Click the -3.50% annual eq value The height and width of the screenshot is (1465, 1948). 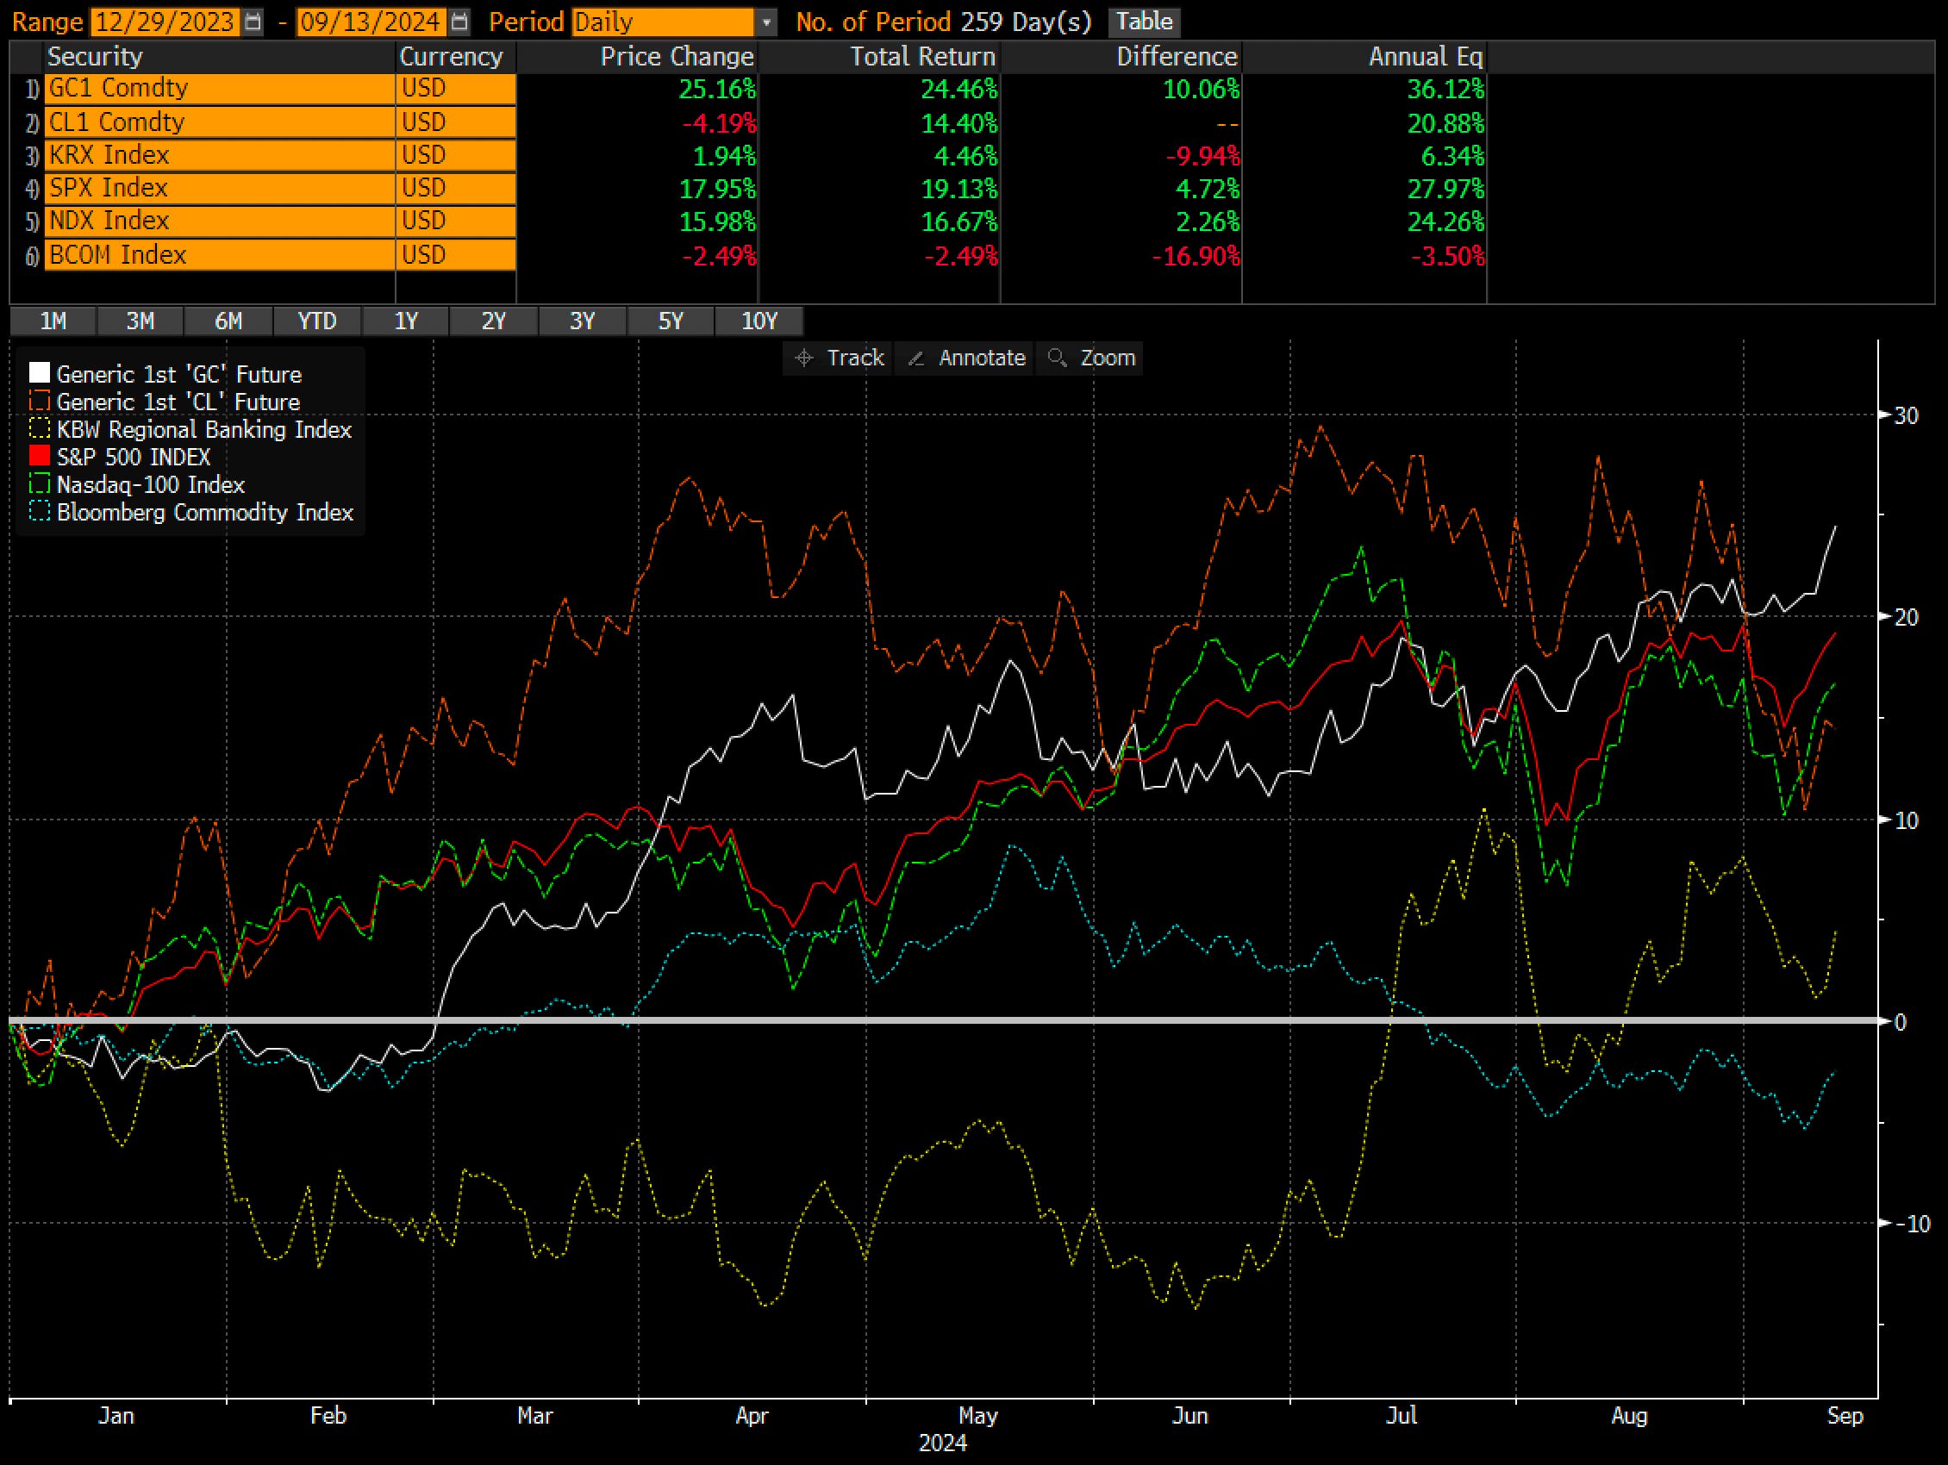tap(1448, 256)
